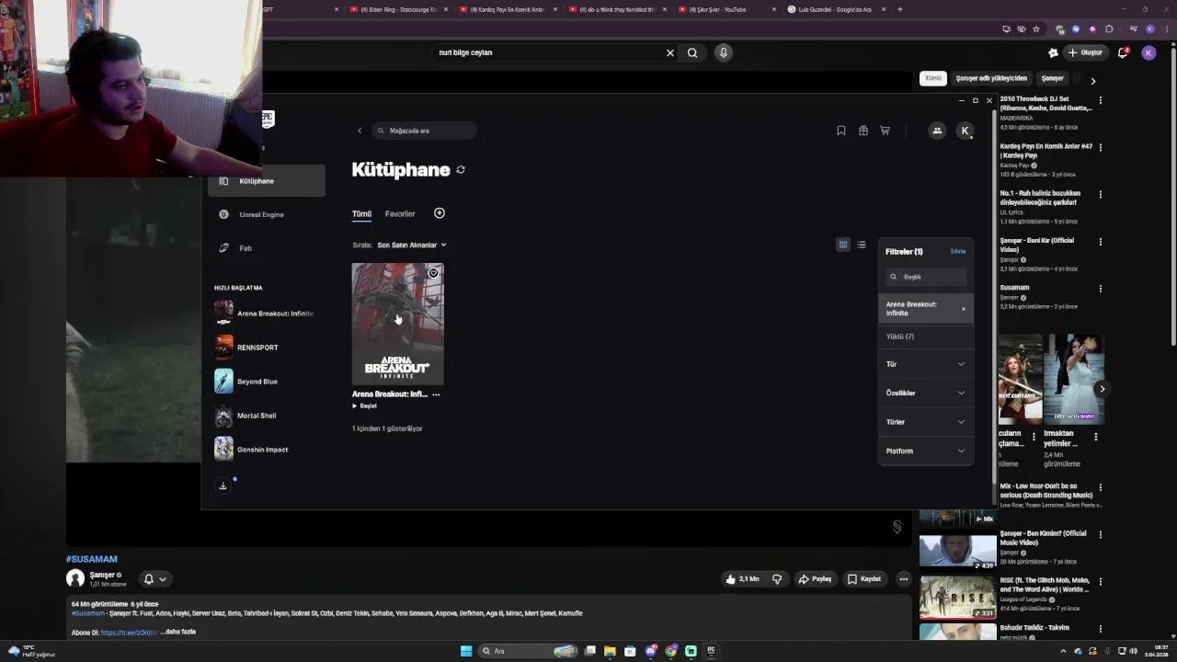Open Epic Games icon on taskbar

pos(711,651)
